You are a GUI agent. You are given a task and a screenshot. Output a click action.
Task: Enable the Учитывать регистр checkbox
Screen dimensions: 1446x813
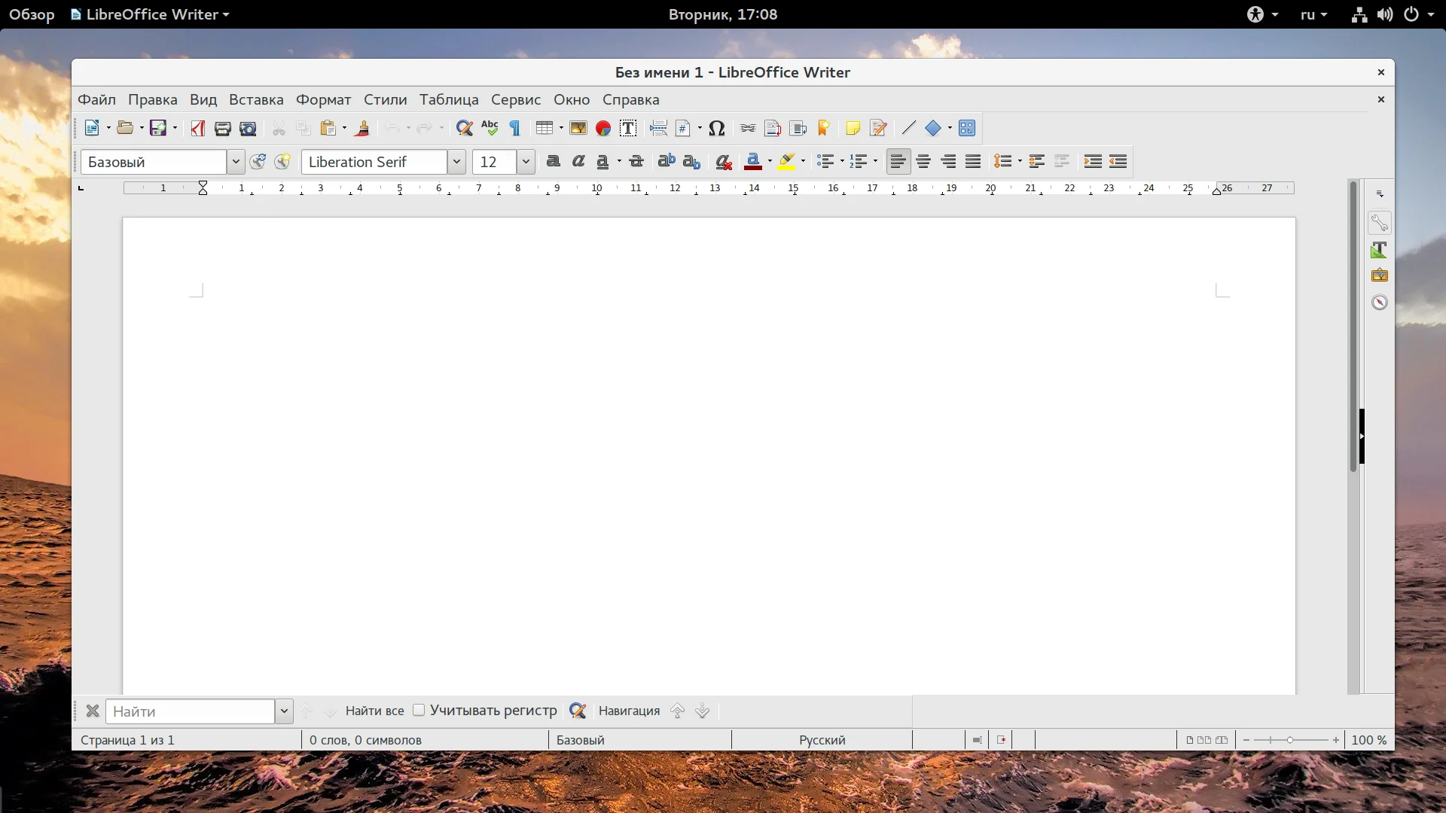(419, 710)
